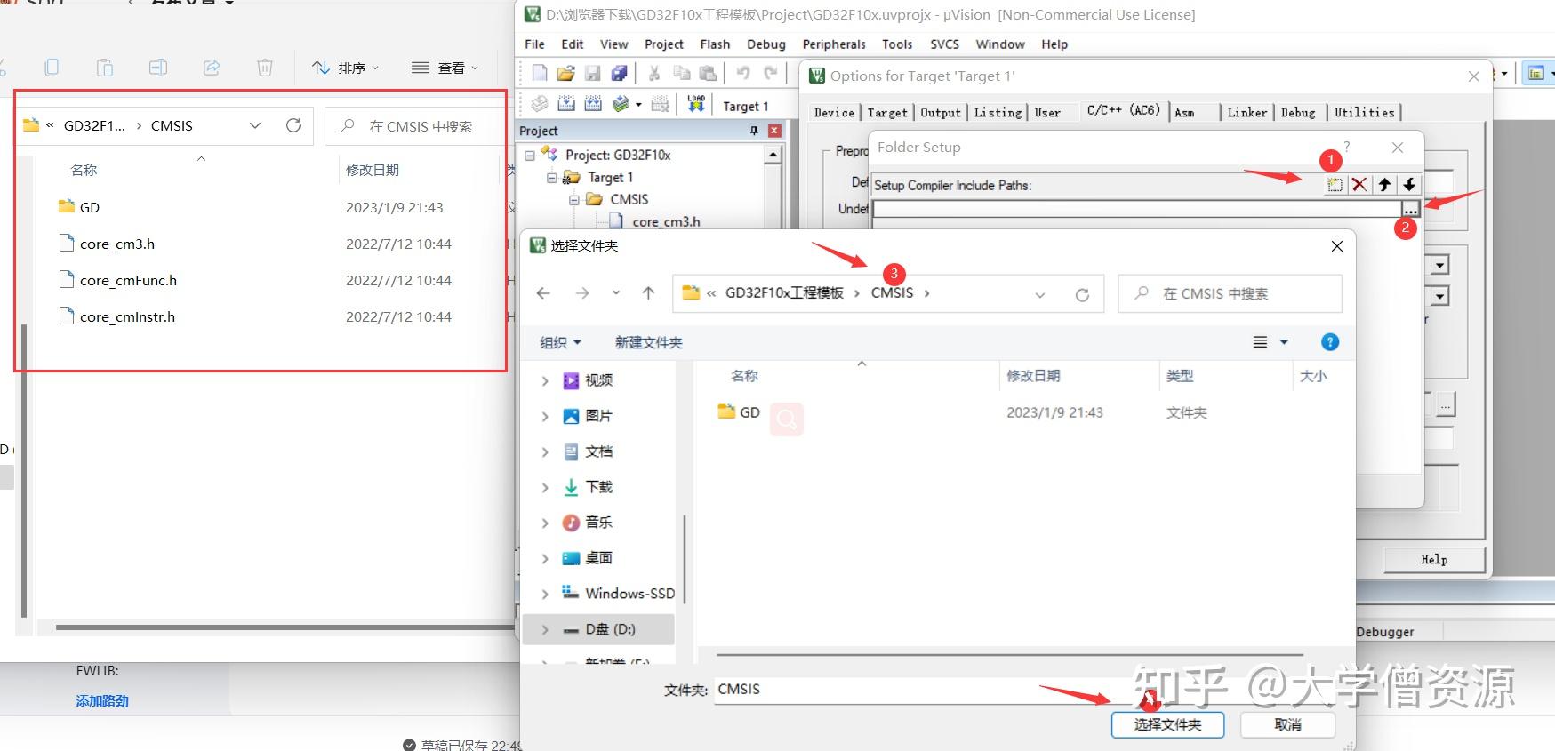Open the 组织 dropdown menu

pos(560,343)
